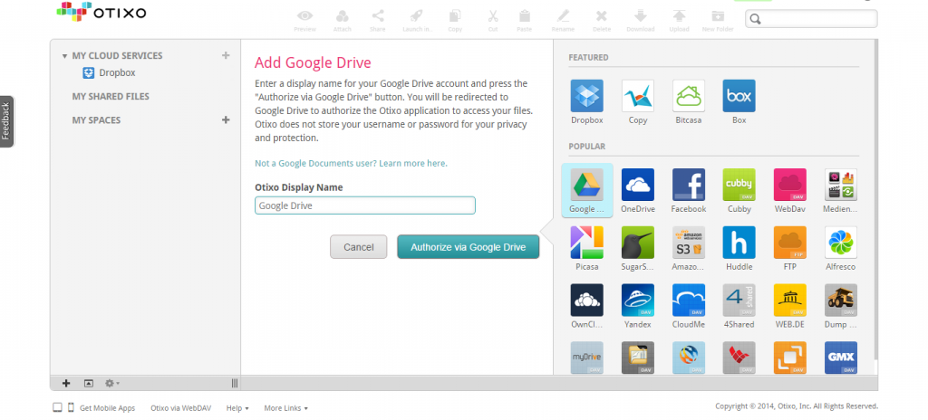Viewport: 928px width, 420px height.
Task: Open the gear settings dropdown in bottom bar
Action: pyautogui.click(x=112, y=384)
